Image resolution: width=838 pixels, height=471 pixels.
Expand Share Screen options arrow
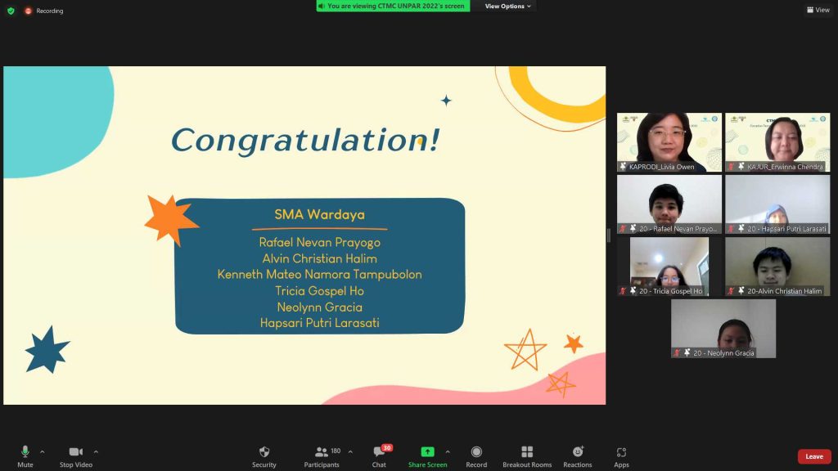pos(447,451)
